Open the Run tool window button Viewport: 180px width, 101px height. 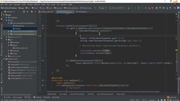8,97
